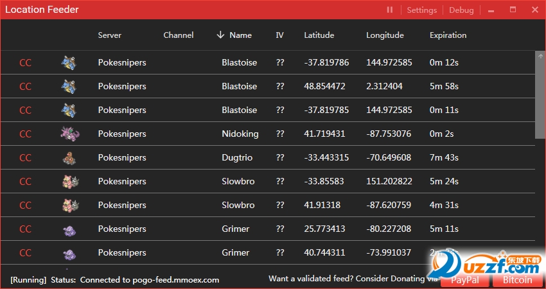Click CC in the Blastoise 0m 12s row
Image resolution: width=546 pixels, height=289 pixels.
pos(25,63)
